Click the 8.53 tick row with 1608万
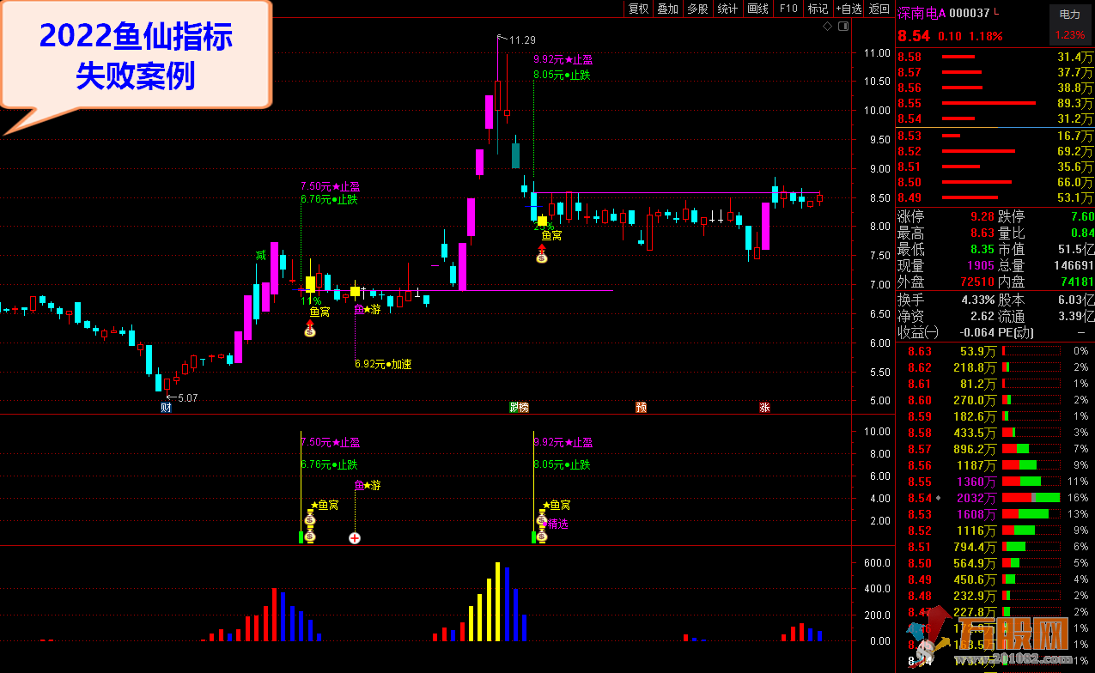1095x673 pixels. [995, 514]
